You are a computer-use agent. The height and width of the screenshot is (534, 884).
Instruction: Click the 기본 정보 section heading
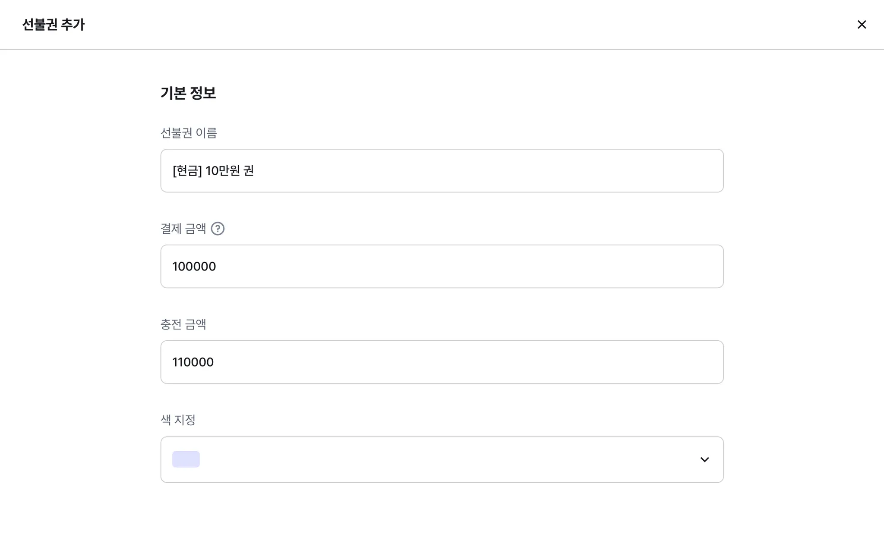[x=188, y=93]
